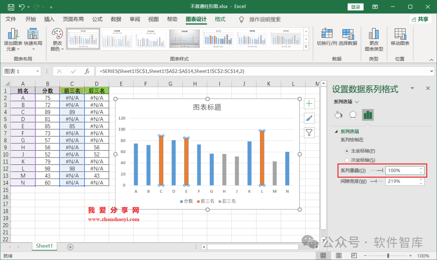Open Select Data dialog

click(x=348, y=37)
